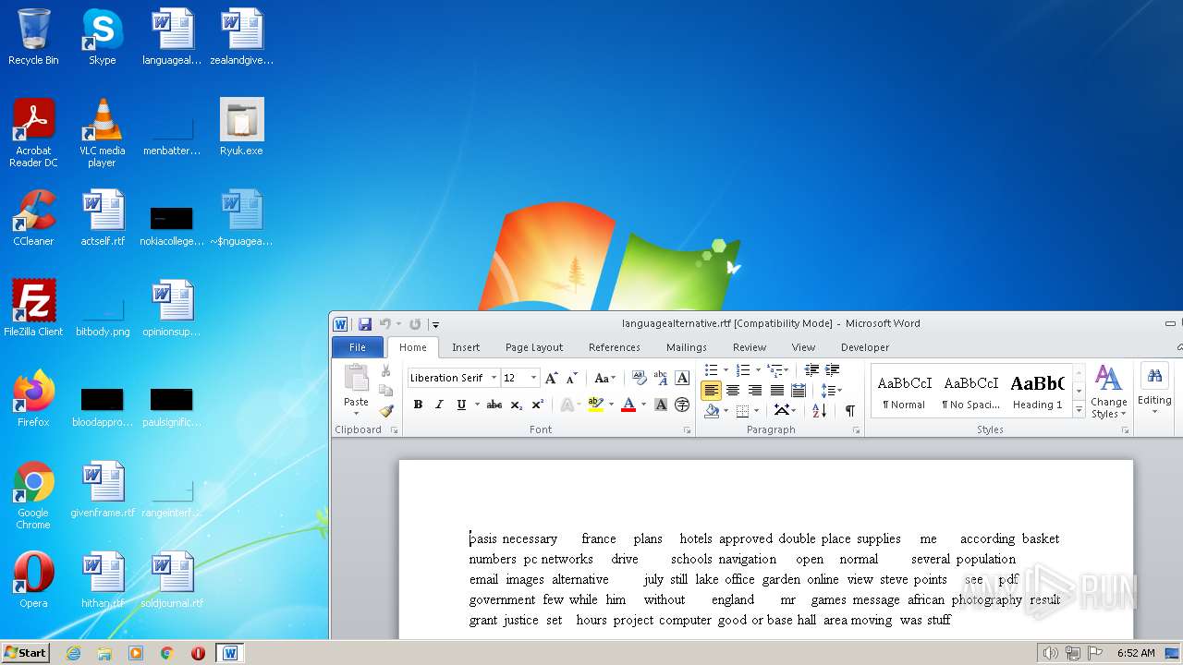1183x665 pixels.
Task: Open Customize Quick Access Toolbar dropdown
Action: tap(435, 324)
